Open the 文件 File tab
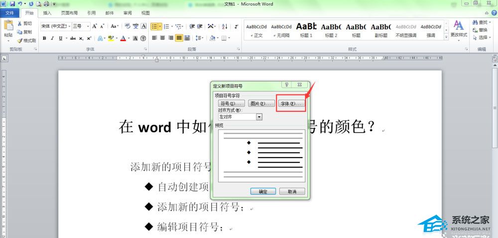 pyautogui.click(x=10, y=13)
